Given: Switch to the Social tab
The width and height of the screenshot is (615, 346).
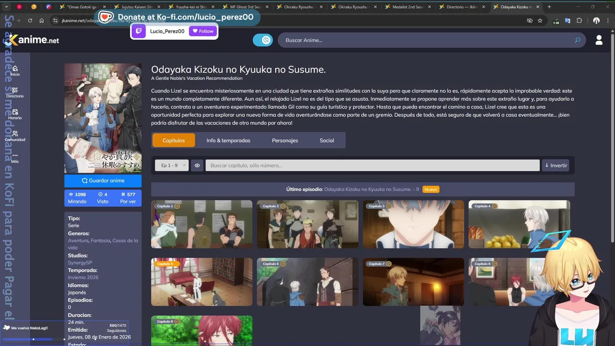Looking at the screenshot, I should tap(327, 140).
